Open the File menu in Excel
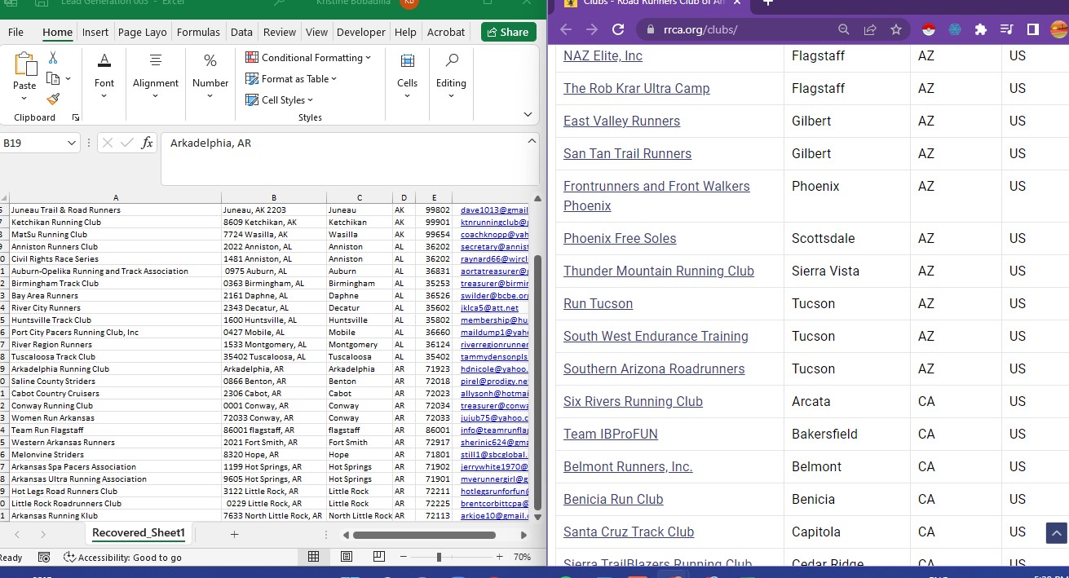Viewport: 1069px width, 578px height. coord(15,33)
